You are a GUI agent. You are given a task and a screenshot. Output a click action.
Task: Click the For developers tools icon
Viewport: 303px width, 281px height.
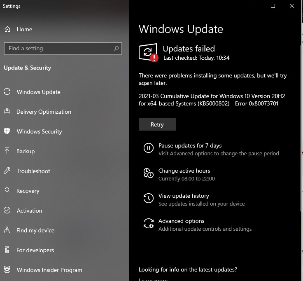(x=7, y=250)
